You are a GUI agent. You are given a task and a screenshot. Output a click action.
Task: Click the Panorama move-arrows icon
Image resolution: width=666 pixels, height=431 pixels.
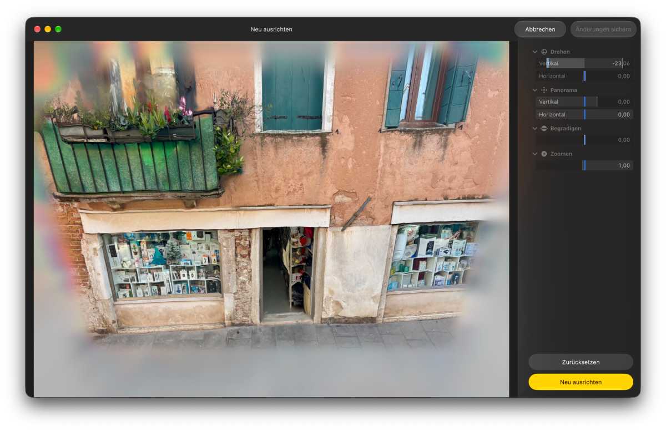tap(544, 90)
